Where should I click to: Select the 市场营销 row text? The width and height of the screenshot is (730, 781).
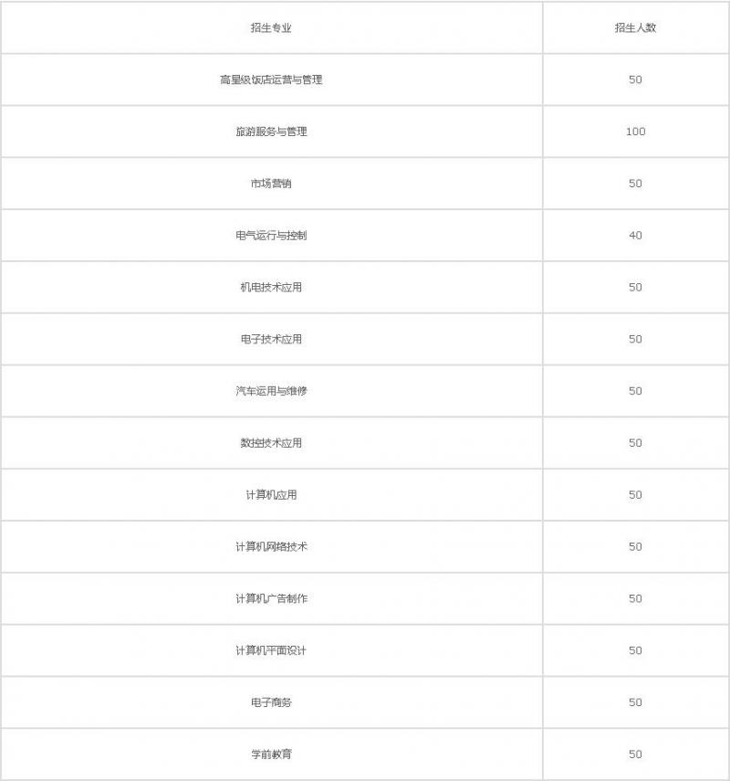271,184
